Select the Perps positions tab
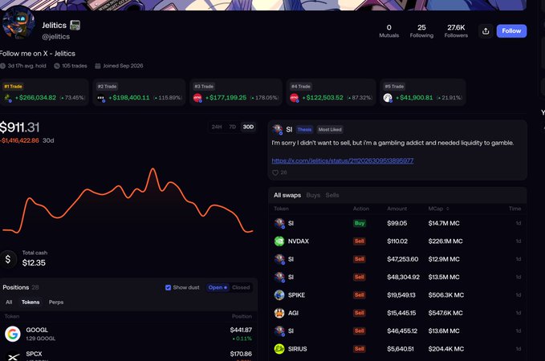Image resolution: width=545 pixels, height=361 pixels. point(56,302)
